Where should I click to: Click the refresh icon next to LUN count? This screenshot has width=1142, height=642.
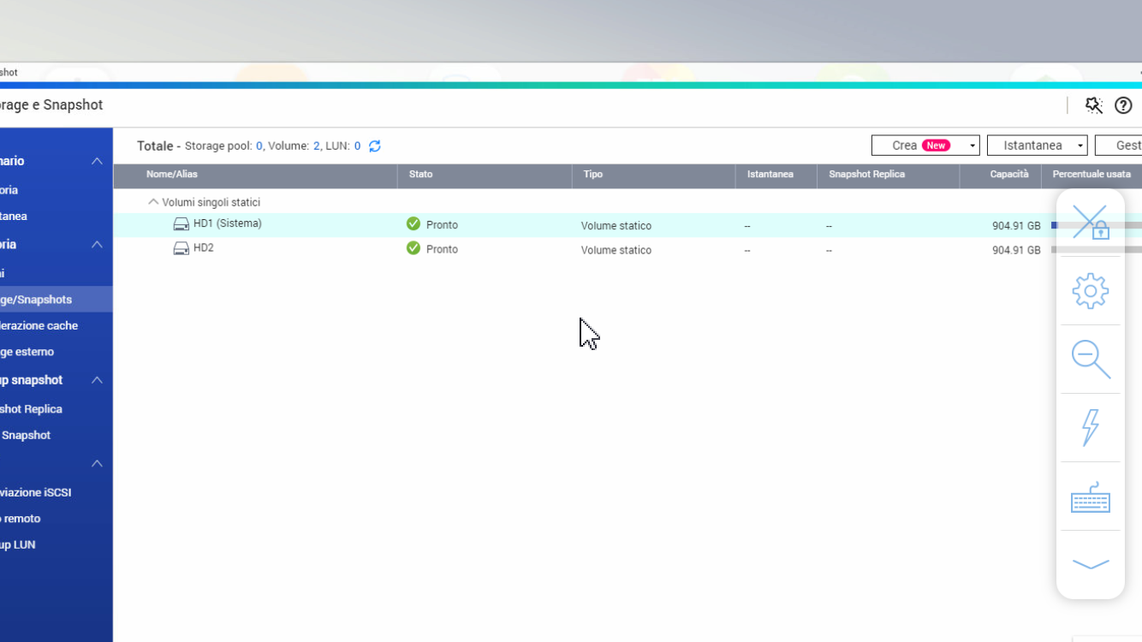[375, 146]
